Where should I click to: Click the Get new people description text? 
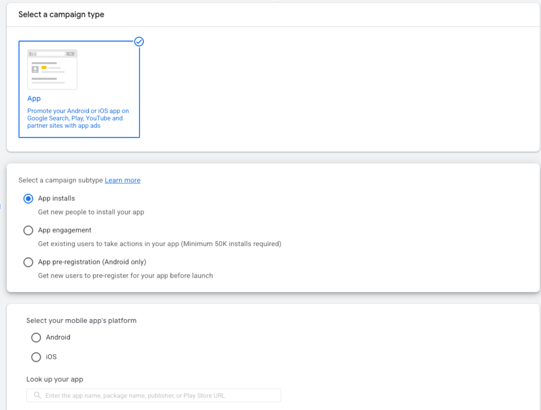pyautogui.click(x=91, y=212)
